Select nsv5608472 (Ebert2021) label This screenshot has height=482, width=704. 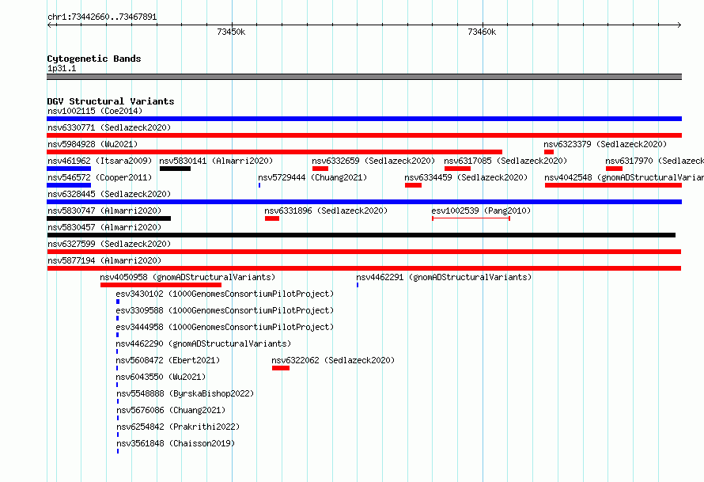(168, 360)
